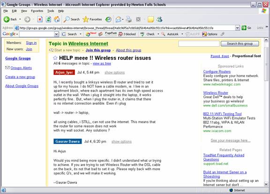Open the Configure Routers sponsored link
Viewport: 270px width, 194px height.
(217, 72)
